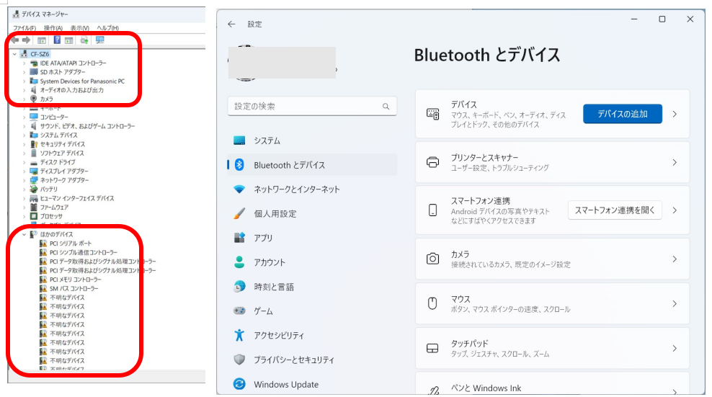The height and width of the screenshot is (397, 712).
Task: Click the back arrow in Device Manager toolbar
Action: coord(15,40)
